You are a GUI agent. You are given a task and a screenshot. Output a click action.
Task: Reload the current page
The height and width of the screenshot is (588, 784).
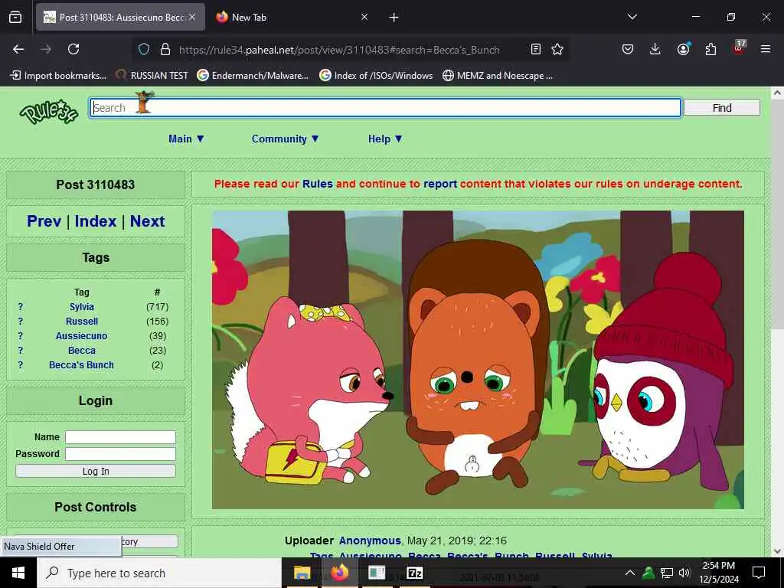(73, 49)
